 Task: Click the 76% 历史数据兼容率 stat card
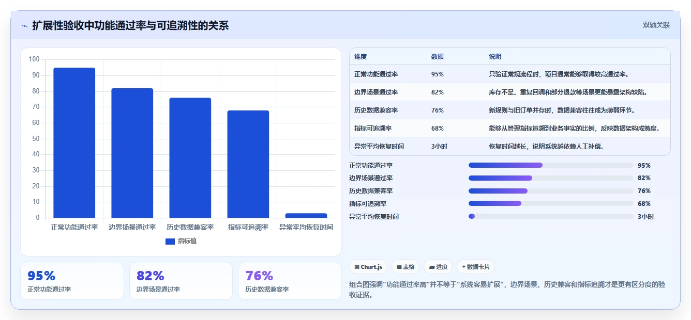pyautogui.click(x=290, y=281)
